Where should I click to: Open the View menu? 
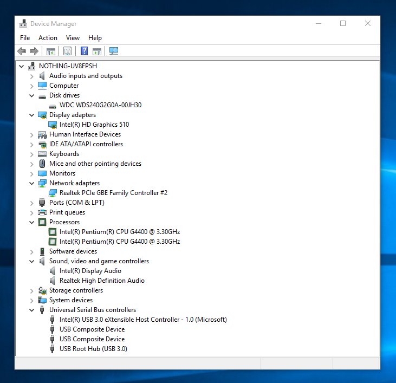(73, 38)
